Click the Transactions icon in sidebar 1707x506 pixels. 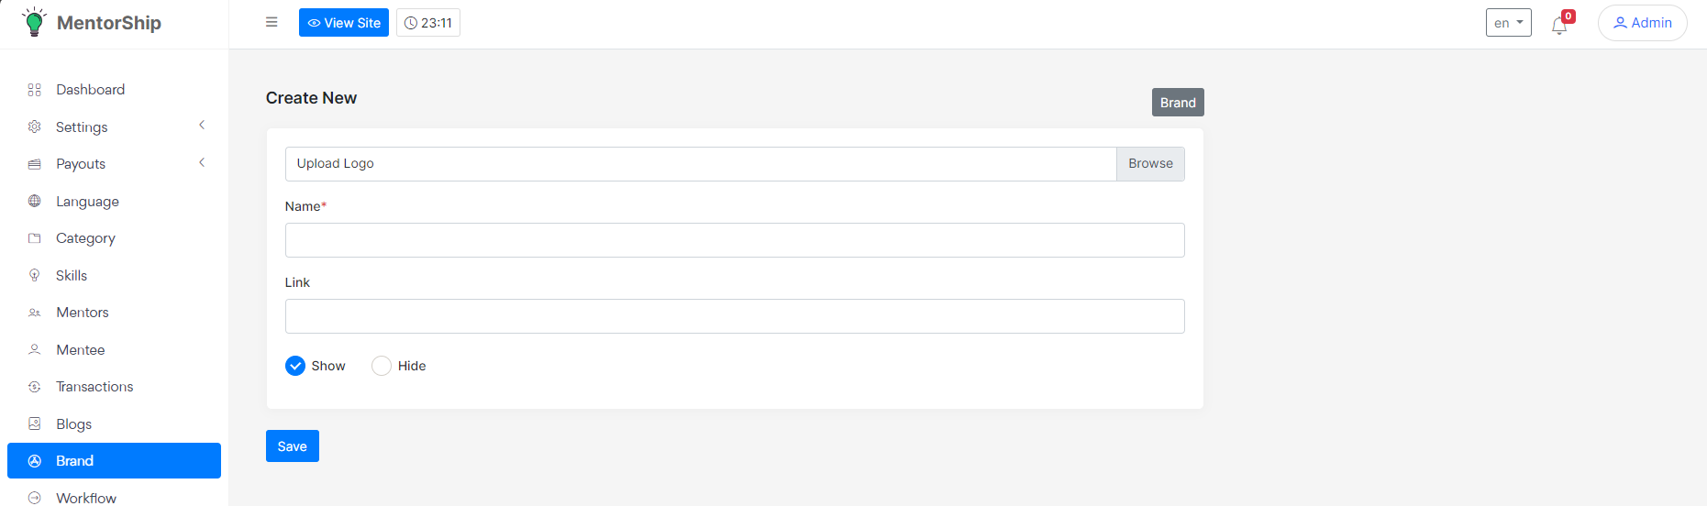pos(35,387)
